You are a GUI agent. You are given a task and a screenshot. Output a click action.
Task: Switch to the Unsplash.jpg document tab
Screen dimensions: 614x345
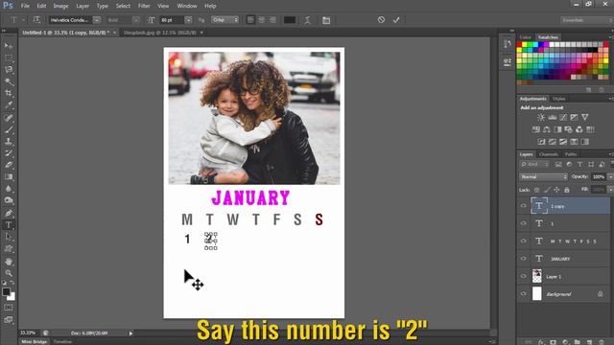pyautogui.click(x=160, y=33)
